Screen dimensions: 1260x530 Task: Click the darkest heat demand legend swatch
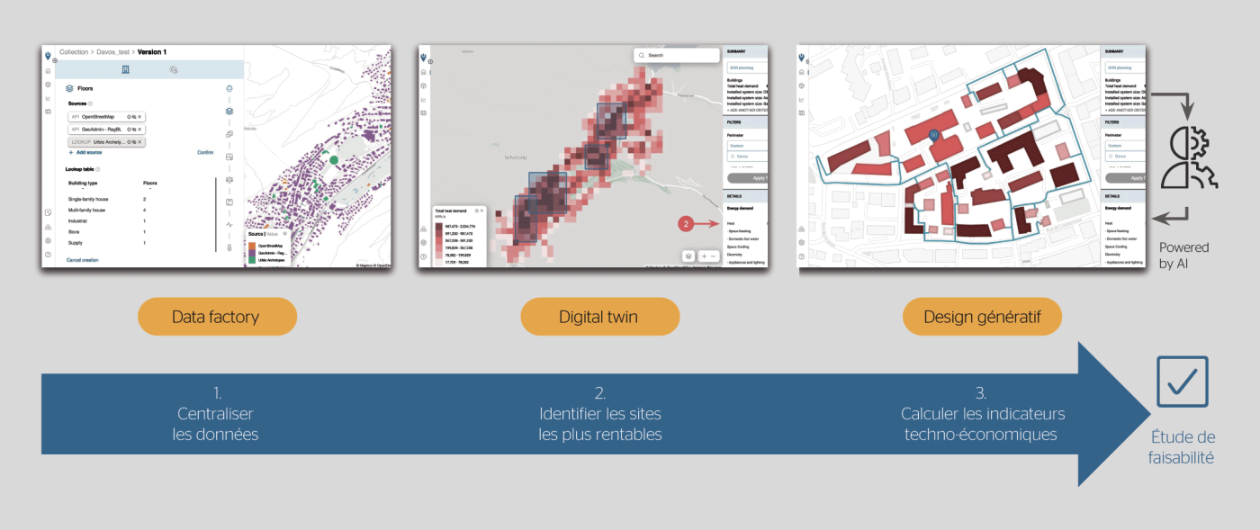click(x=438, y=227)
